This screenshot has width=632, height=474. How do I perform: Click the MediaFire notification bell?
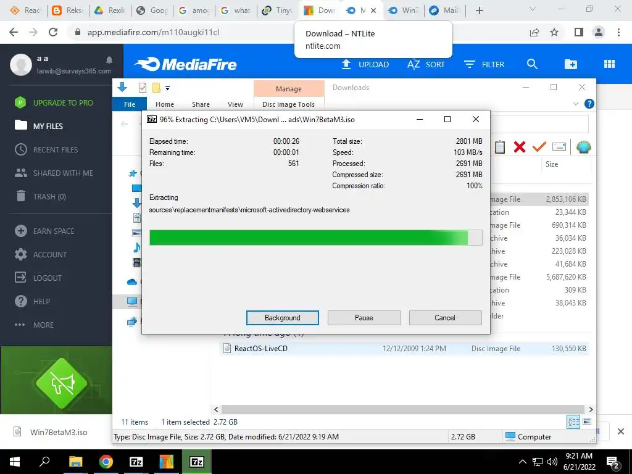[109, 60]
